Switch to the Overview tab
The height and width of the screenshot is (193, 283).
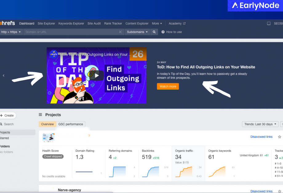pos(47,124)
